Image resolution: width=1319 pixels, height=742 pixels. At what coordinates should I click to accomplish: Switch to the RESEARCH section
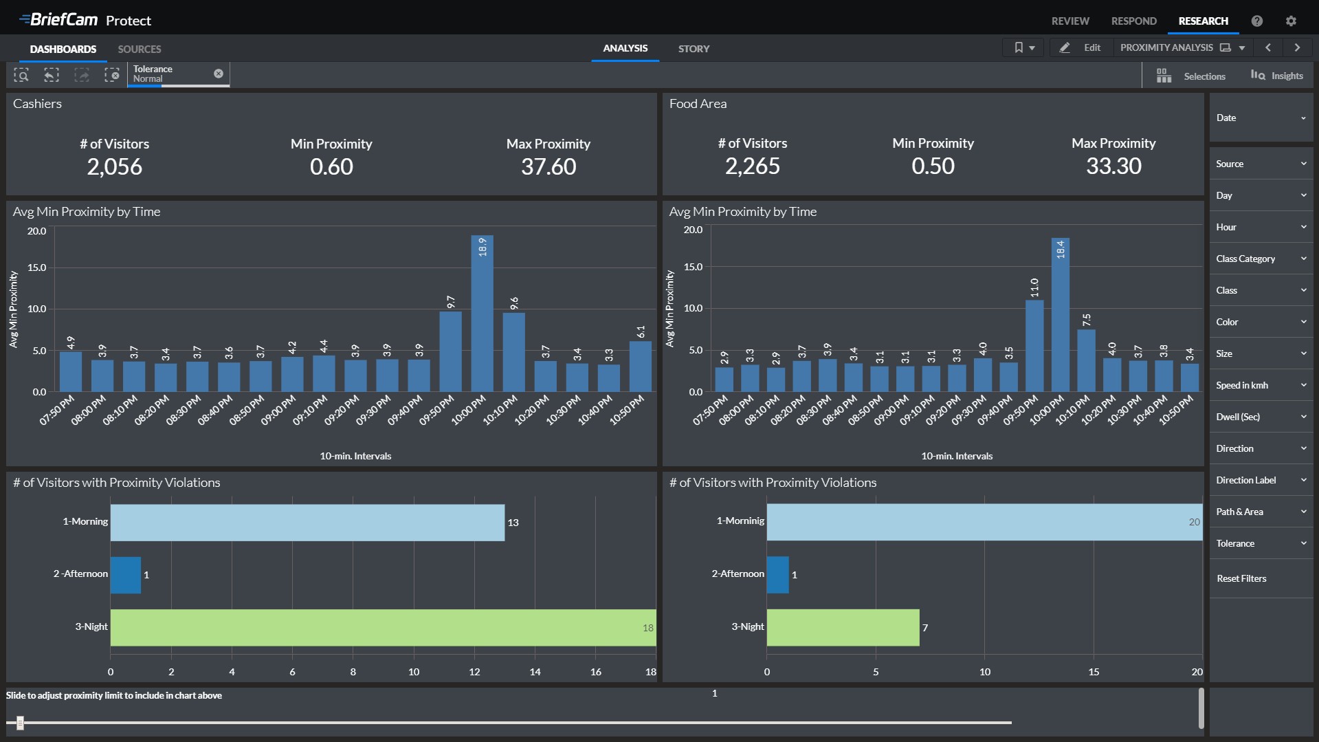[1204, 21]
